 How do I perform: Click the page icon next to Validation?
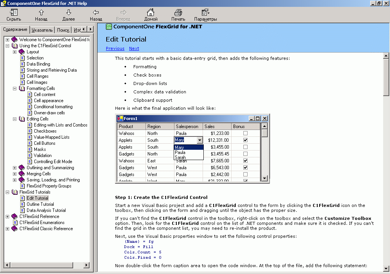coord(30,155)
